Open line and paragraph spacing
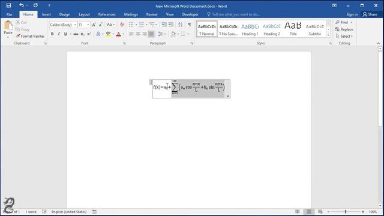This screenshot has height=216, width=384. (160, 34)
